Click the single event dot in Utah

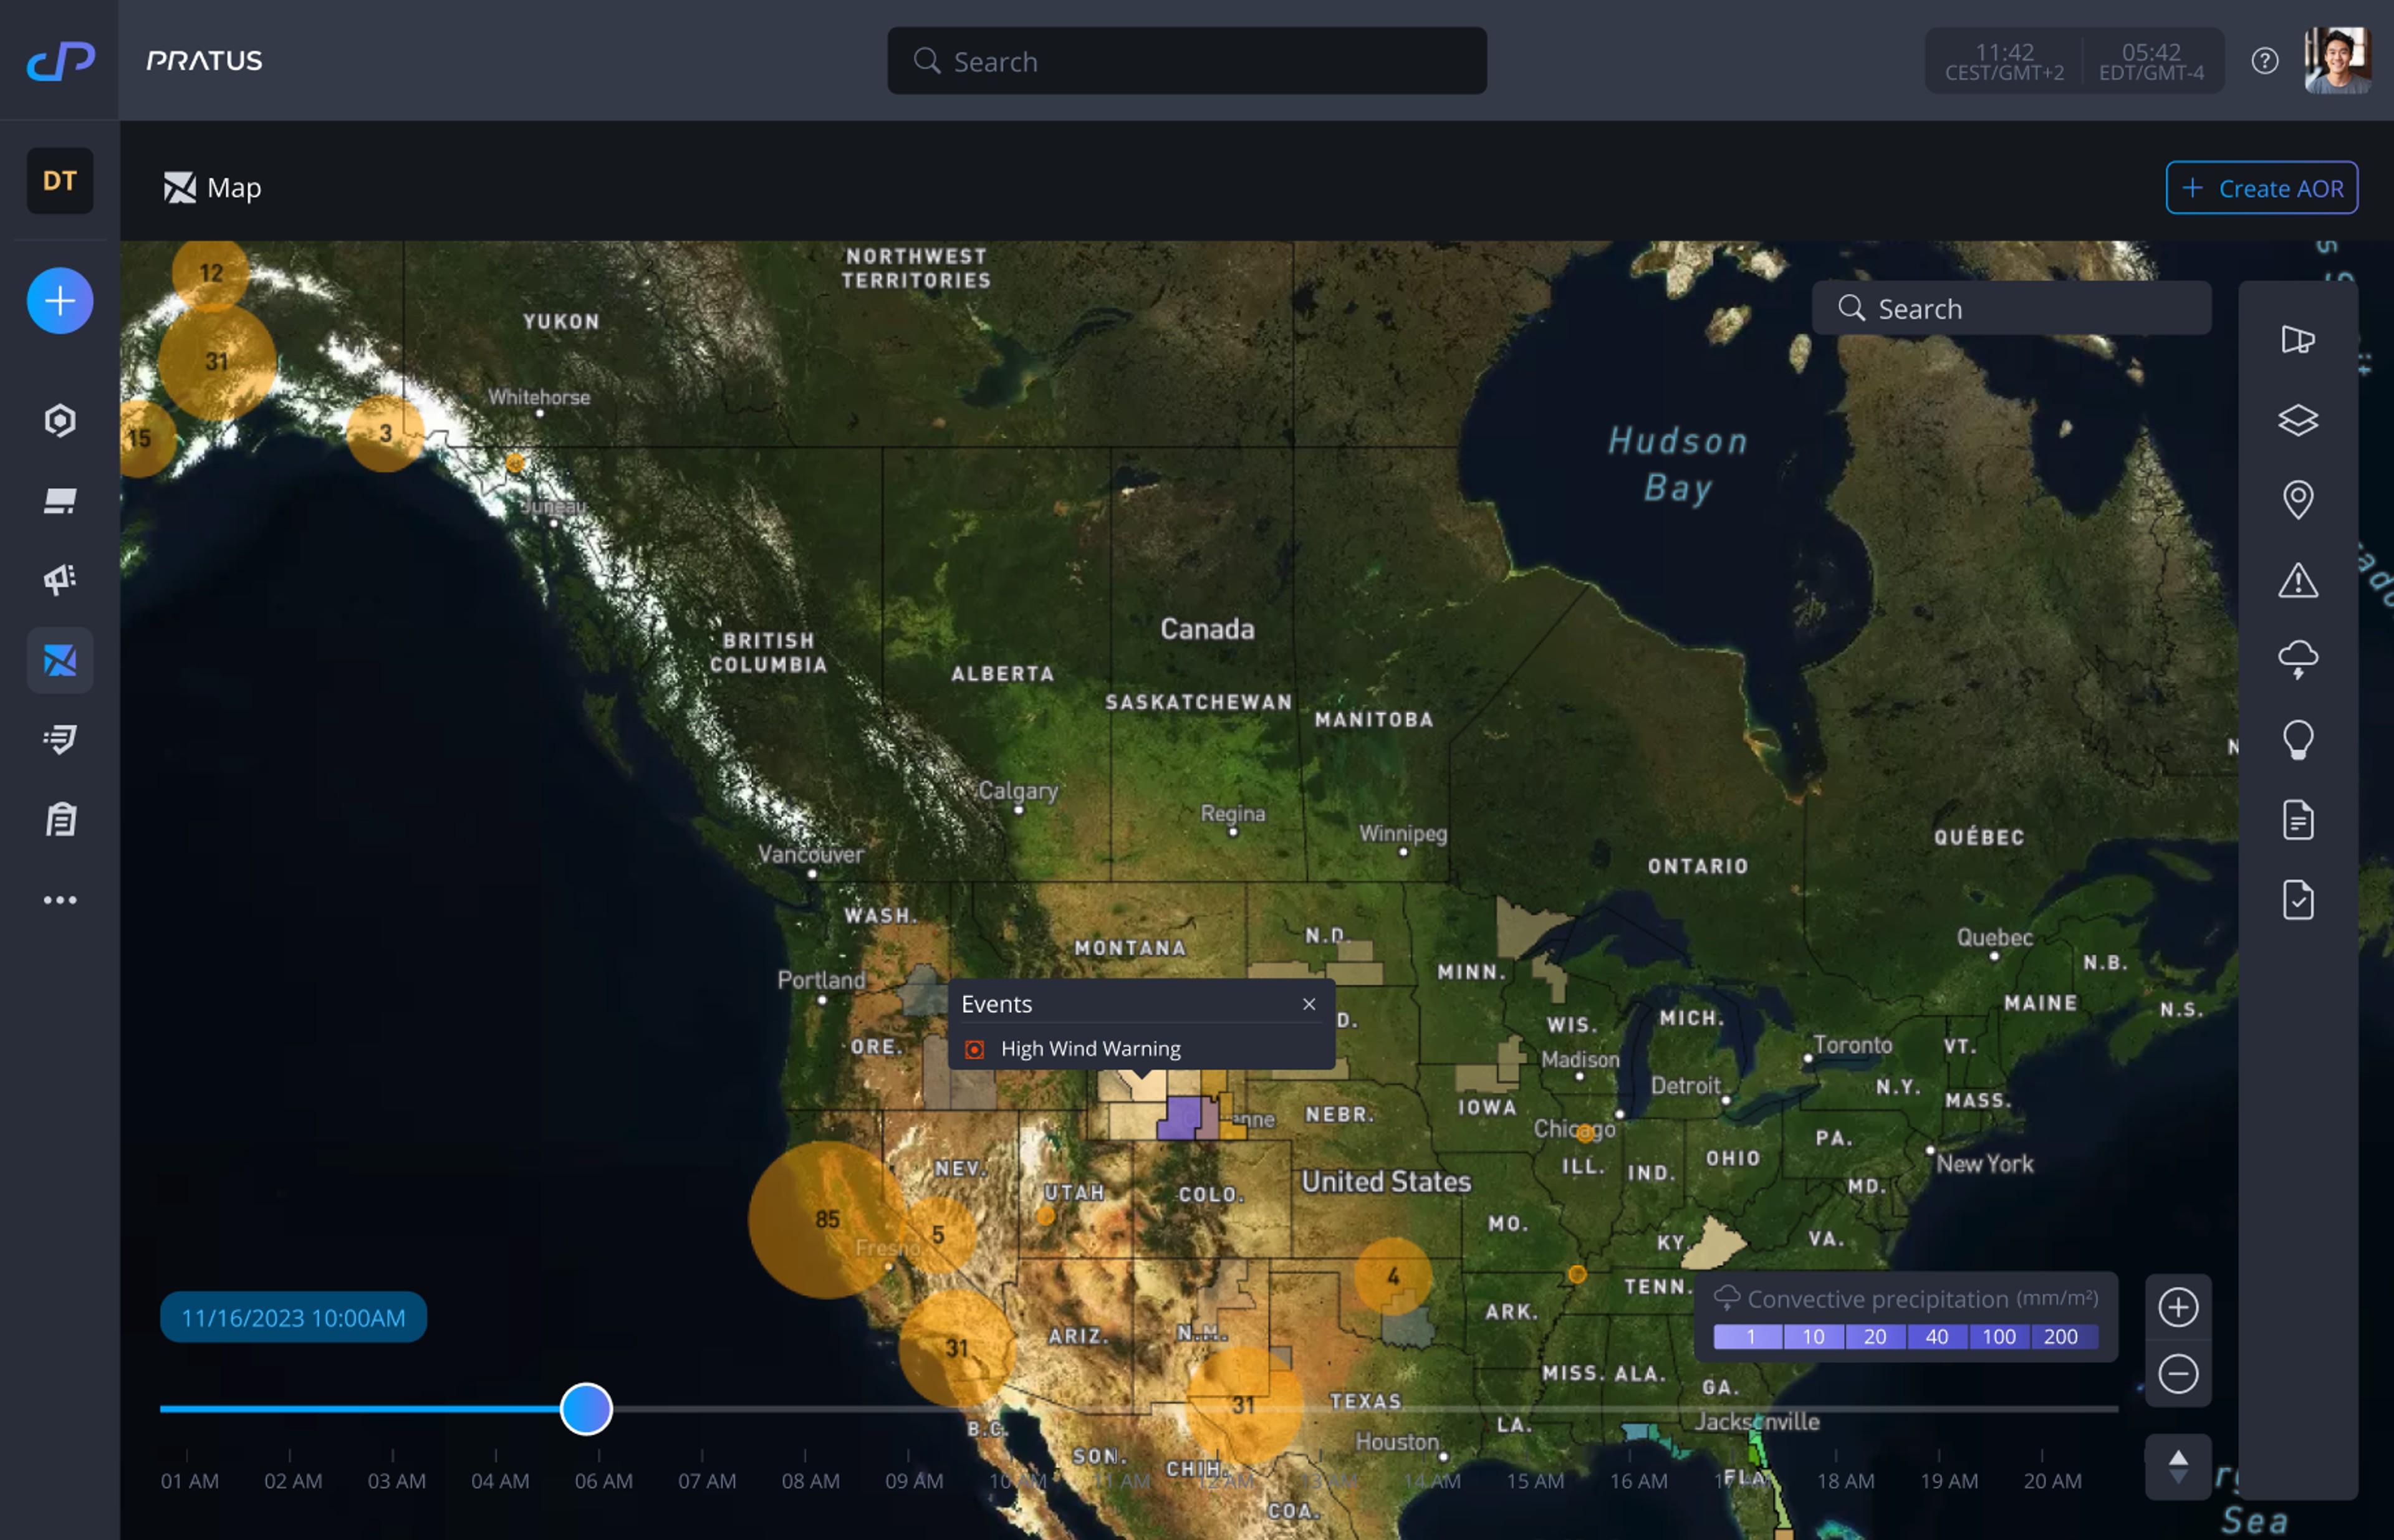(1046, 1216)
